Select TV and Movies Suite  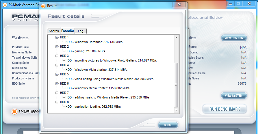25,57
